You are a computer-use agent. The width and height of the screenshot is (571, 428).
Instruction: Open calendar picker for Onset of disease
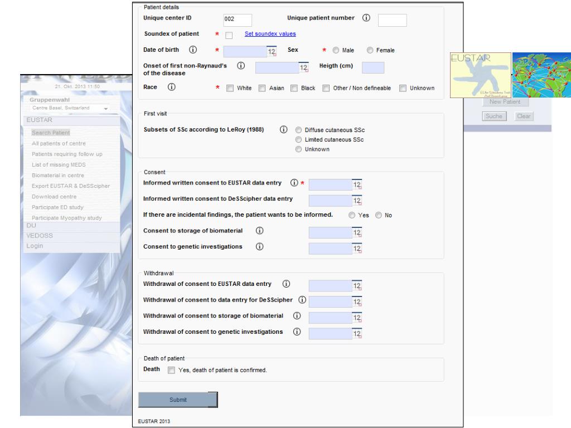point(304,67)
